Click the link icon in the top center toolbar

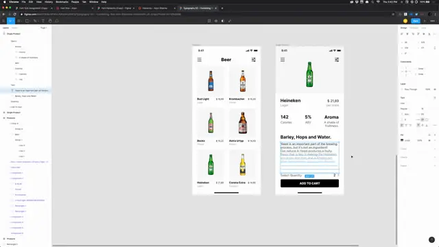coord(230,21)
